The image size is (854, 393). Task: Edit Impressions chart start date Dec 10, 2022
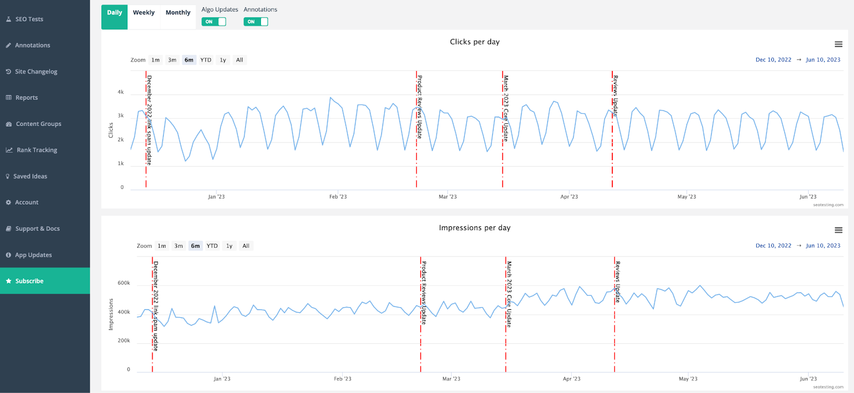pyautogui.click(x=773, y=246)
